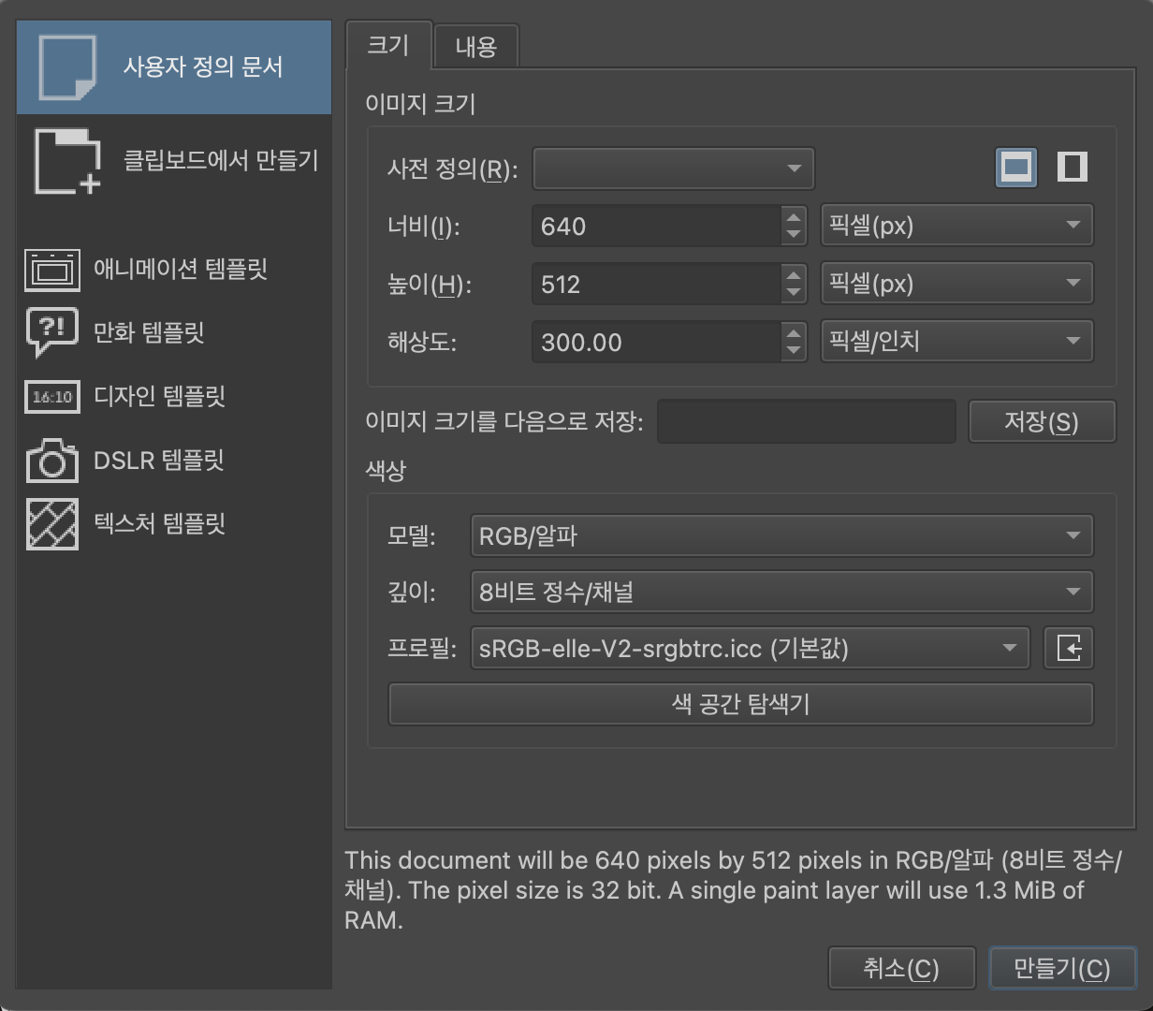The image size is (1153, 1011).
Task: Expand the 사전 정의 preset dropdown
Action: click(673, 169)
